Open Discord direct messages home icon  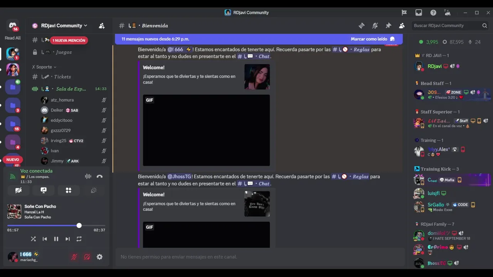pyautogui.click(x=13, y=25)
